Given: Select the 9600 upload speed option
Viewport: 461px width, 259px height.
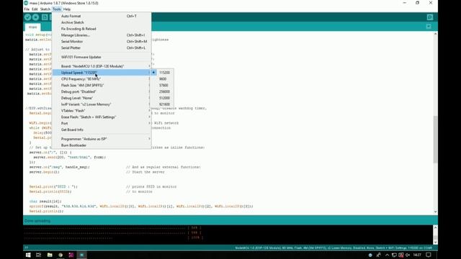Looking at the screenshot, I should click(162, 79).
